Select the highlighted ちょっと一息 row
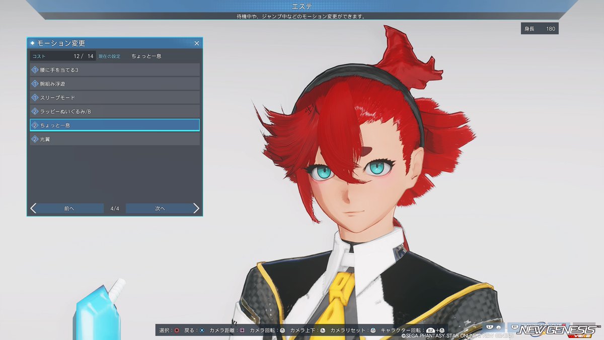The width and height of the screenshot is (604, 340). click(115, 125)
